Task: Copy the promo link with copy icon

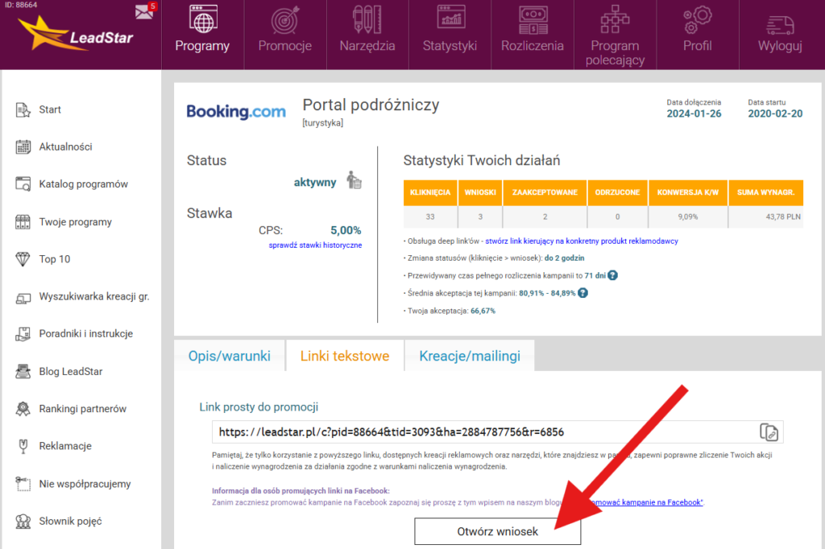Action: click(x=769, y=431)
